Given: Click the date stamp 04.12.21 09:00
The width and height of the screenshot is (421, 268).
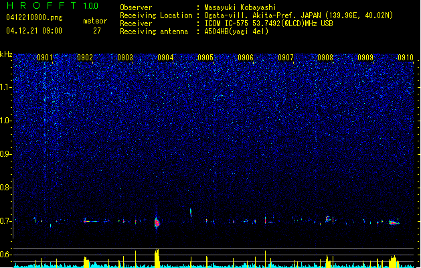Looking at the screenshot, I should (x=34, y=31).
